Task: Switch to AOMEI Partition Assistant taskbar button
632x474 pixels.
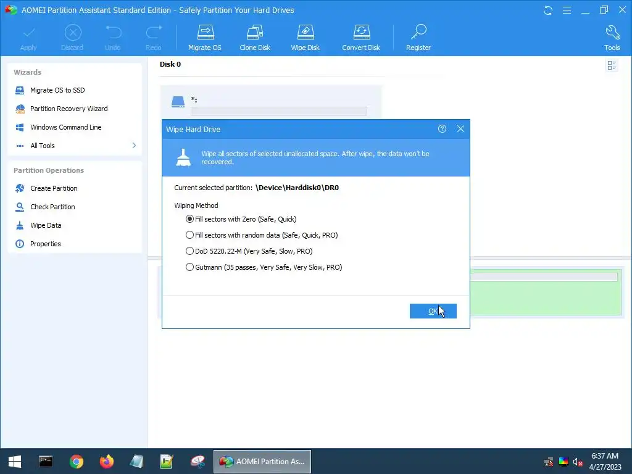Action: [262, 462]
